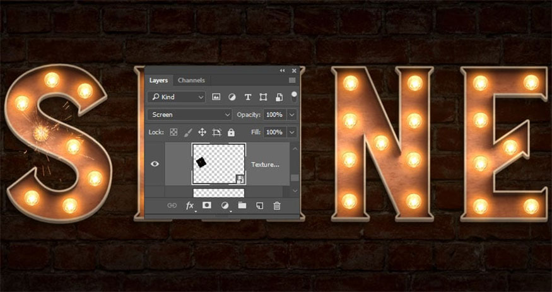Filter for pixel layers

tap(216, 97)
